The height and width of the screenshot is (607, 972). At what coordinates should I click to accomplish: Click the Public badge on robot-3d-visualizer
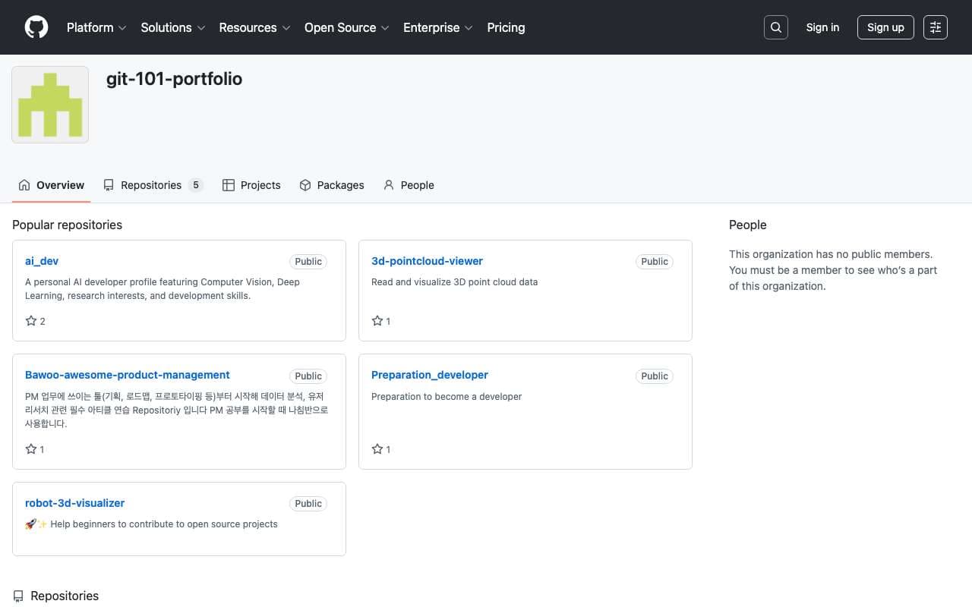click(308, 504)
